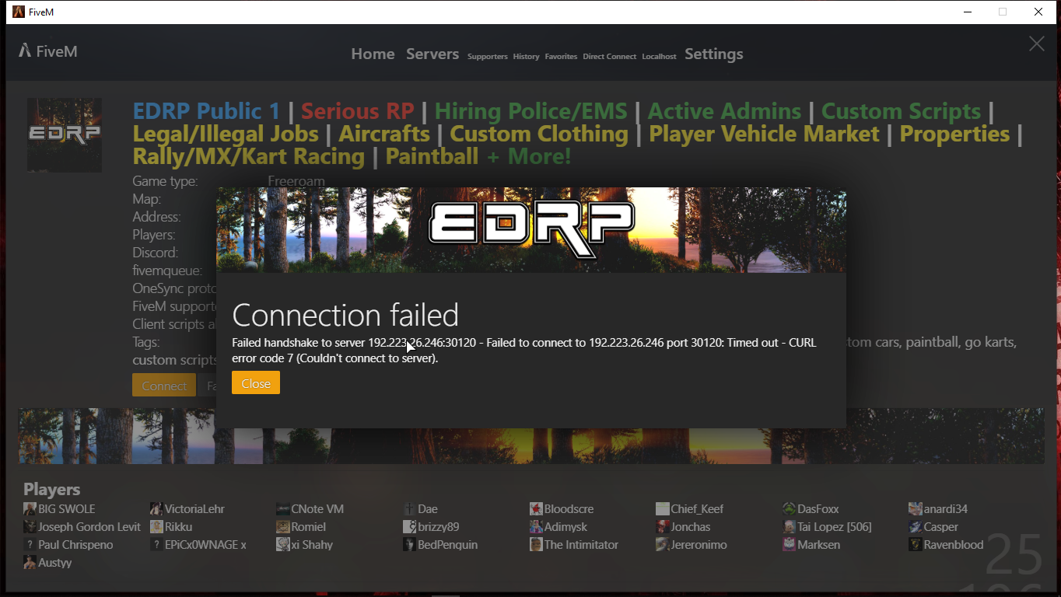Viewport: 1061px width, 597px height.
Task: Open Settings page
Action: pyautogui.click(x=714, y=54)
